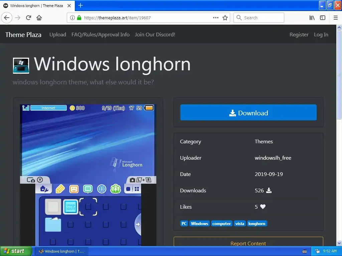Open the Windows XP start menu
The width and height of the screenshot is (342, 256).
(x=16, y=251)
